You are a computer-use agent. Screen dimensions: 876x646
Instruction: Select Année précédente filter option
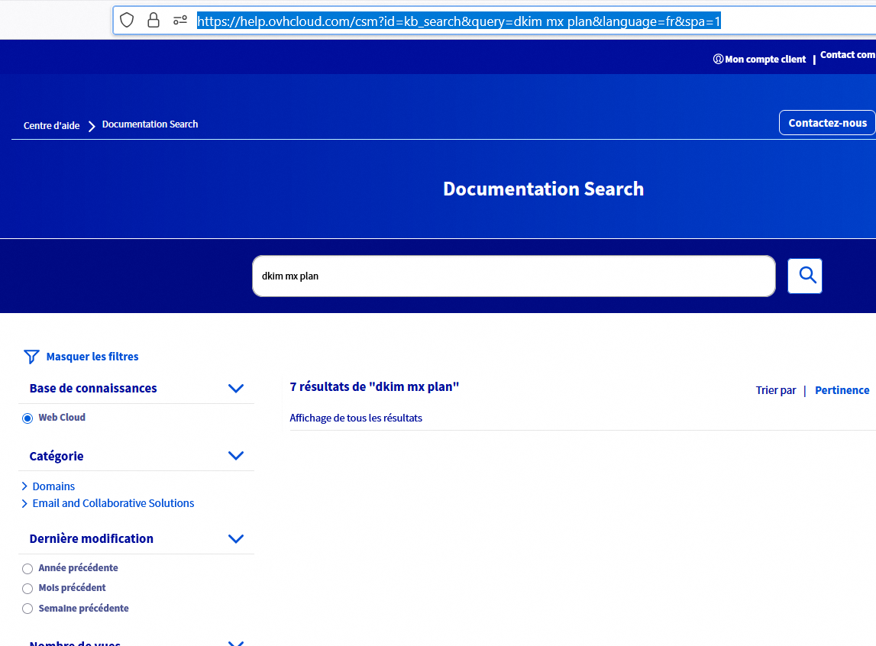[28, 569]
